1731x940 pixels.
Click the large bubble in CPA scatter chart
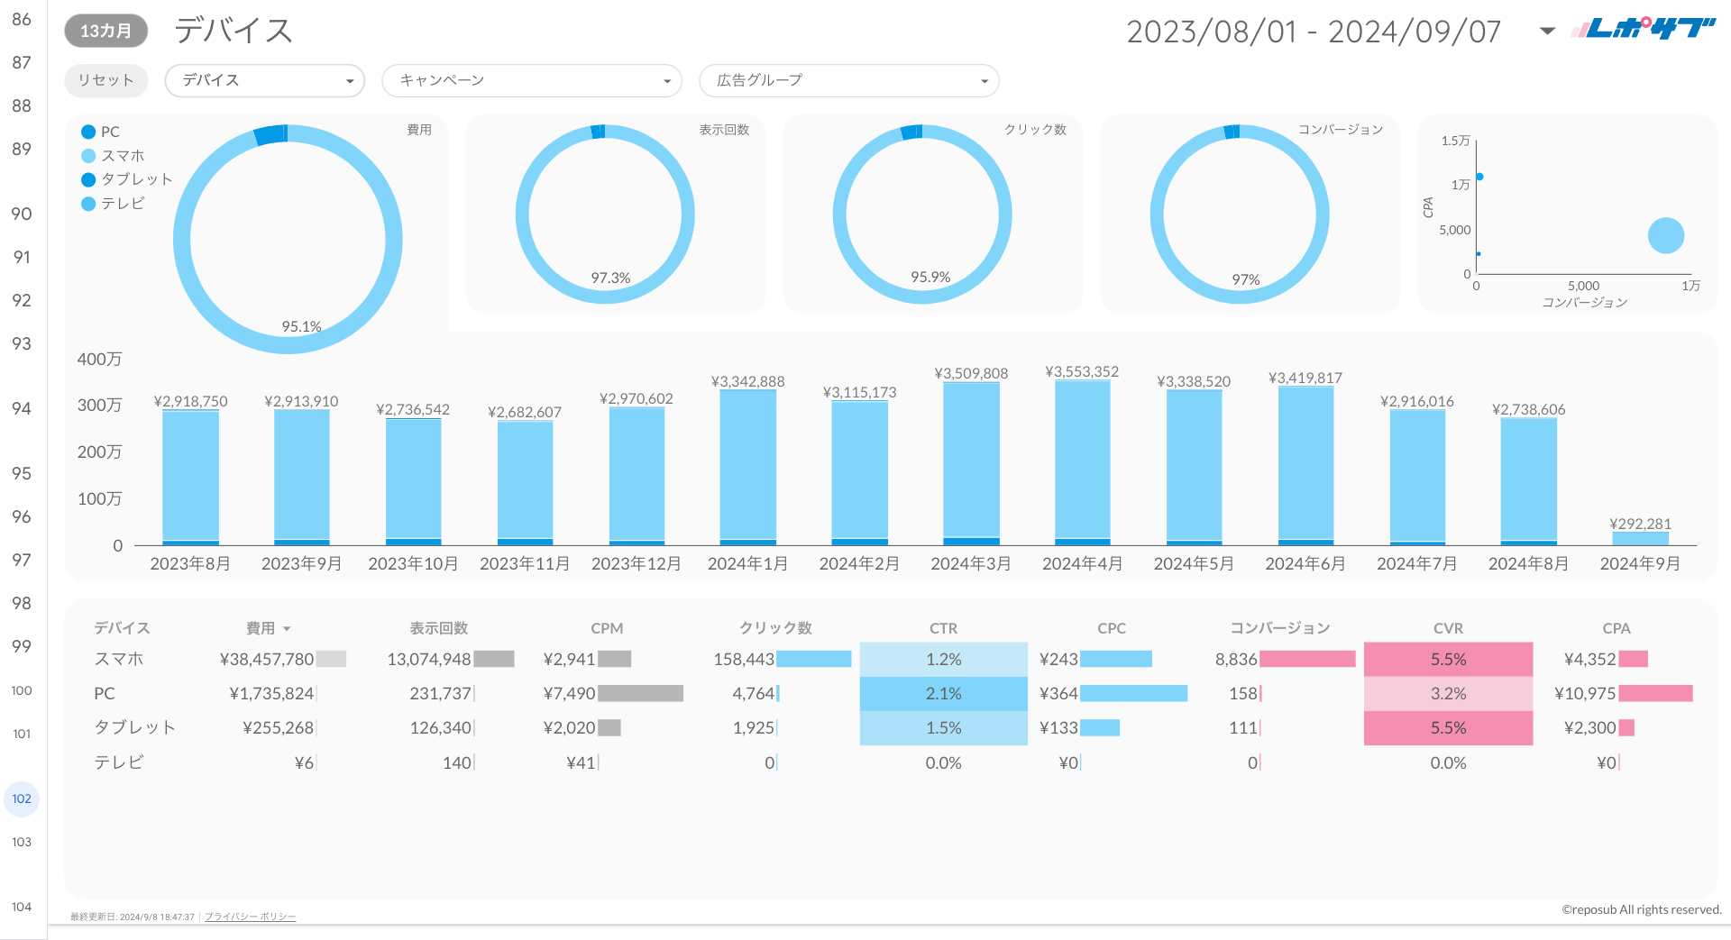pyautogui.click(x=1665, y=236)
